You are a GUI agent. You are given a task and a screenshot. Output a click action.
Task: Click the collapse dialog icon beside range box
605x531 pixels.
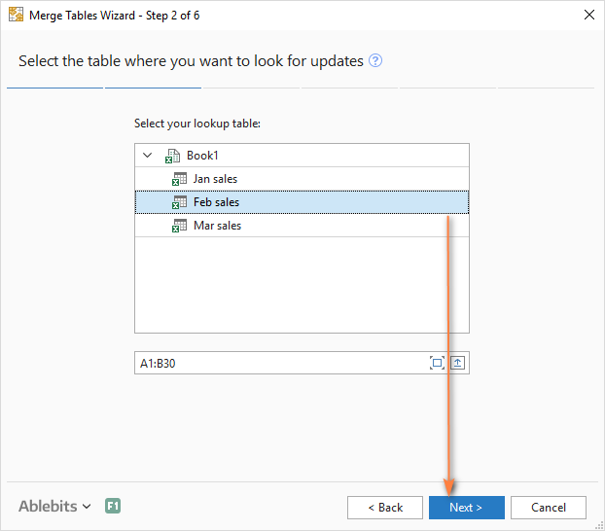click(458, 363)
